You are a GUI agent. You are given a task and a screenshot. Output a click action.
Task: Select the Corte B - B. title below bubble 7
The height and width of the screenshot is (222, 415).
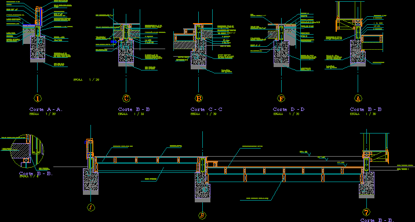[377, 220]
